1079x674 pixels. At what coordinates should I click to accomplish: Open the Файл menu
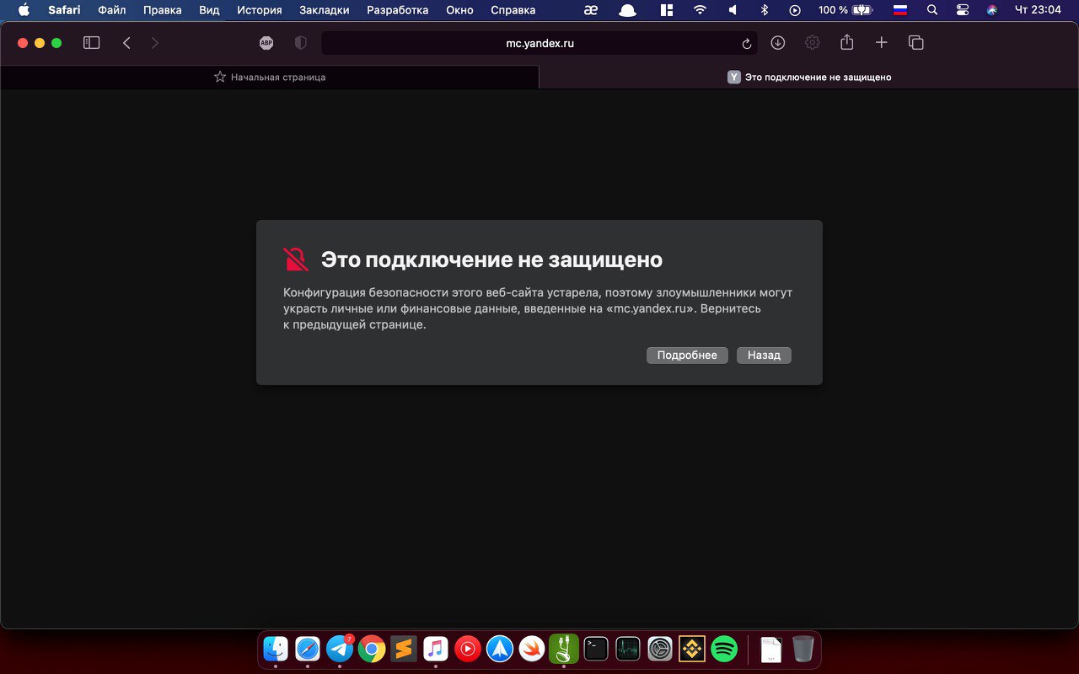112,10
